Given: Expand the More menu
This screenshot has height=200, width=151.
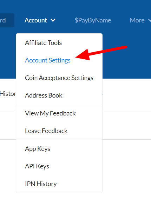Looking at the screenshot, I should pyautogui.click(x=140, y=20).
